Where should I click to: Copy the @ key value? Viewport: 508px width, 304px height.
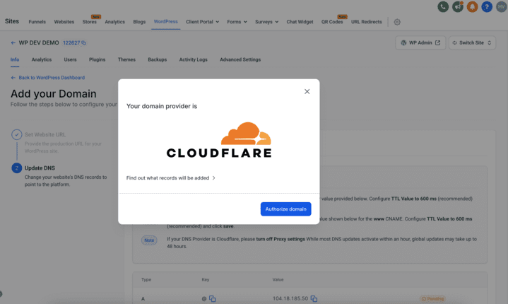[213, 298]
